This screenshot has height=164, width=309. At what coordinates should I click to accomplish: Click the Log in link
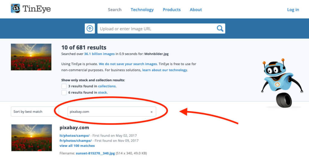(293, 10)
